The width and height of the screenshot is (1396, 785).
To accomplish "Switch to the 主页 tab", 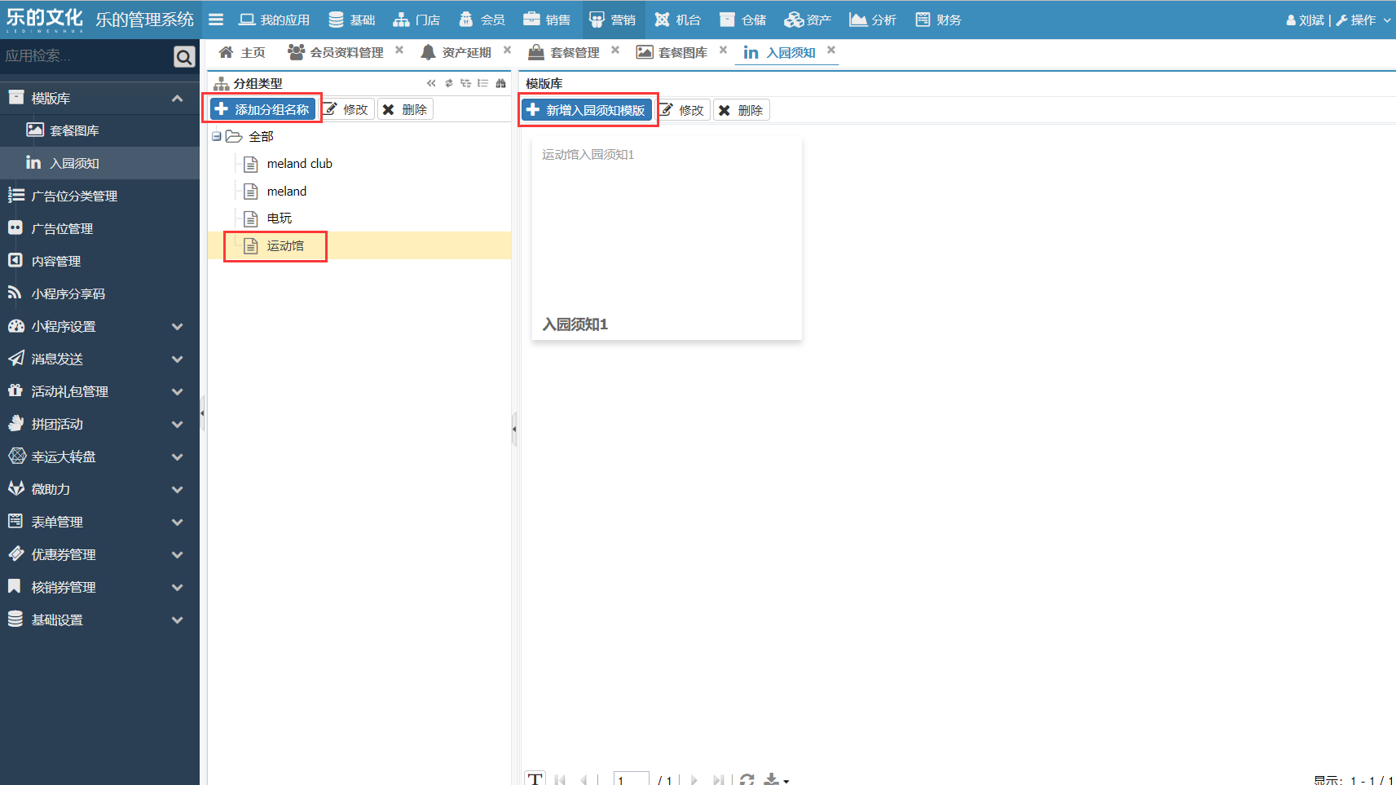I will [242, 52].
